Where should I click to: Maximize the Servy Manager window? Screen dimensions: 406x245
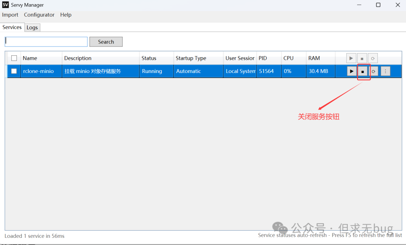[x=378, y=5]
